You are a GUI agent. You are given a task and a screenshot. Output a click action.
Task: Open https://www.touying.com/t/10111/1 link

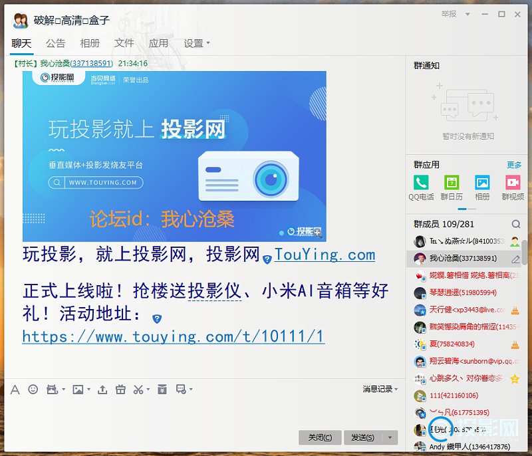pos(174,336)
